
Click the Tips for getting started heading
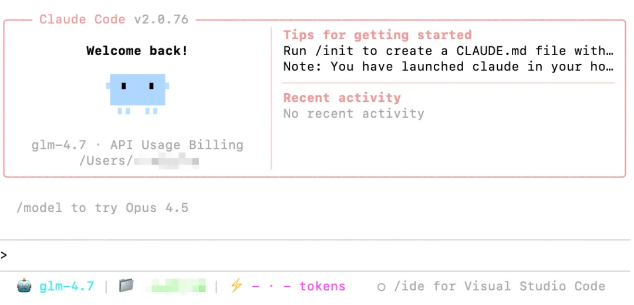click(377, 35)
